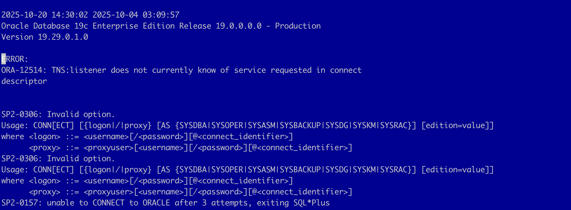Click the TNS:listener text

coord(79,70)
